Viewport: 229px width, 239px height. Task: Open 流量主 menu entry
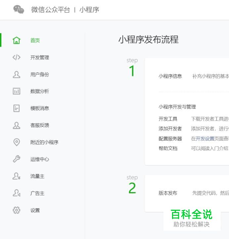click(37, 176)
